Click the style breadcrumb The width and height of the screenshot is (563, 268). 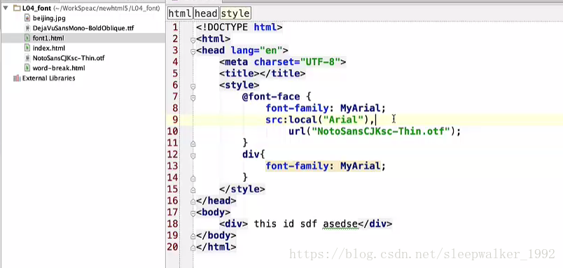(x=235, y=13)
